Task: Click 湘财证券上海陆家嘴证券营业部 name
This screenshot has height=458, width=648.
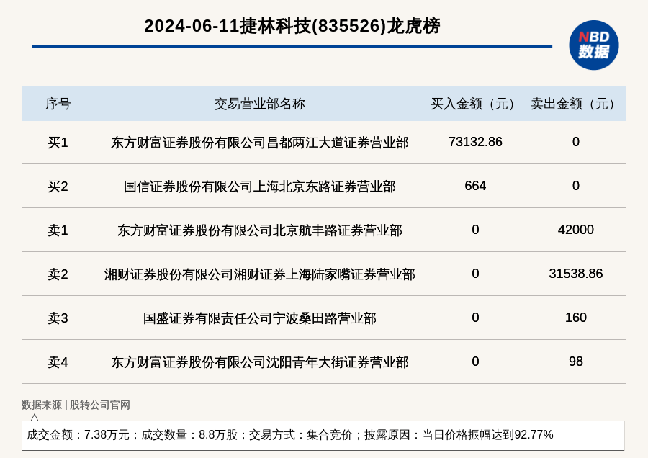Action: pos(259,274)
